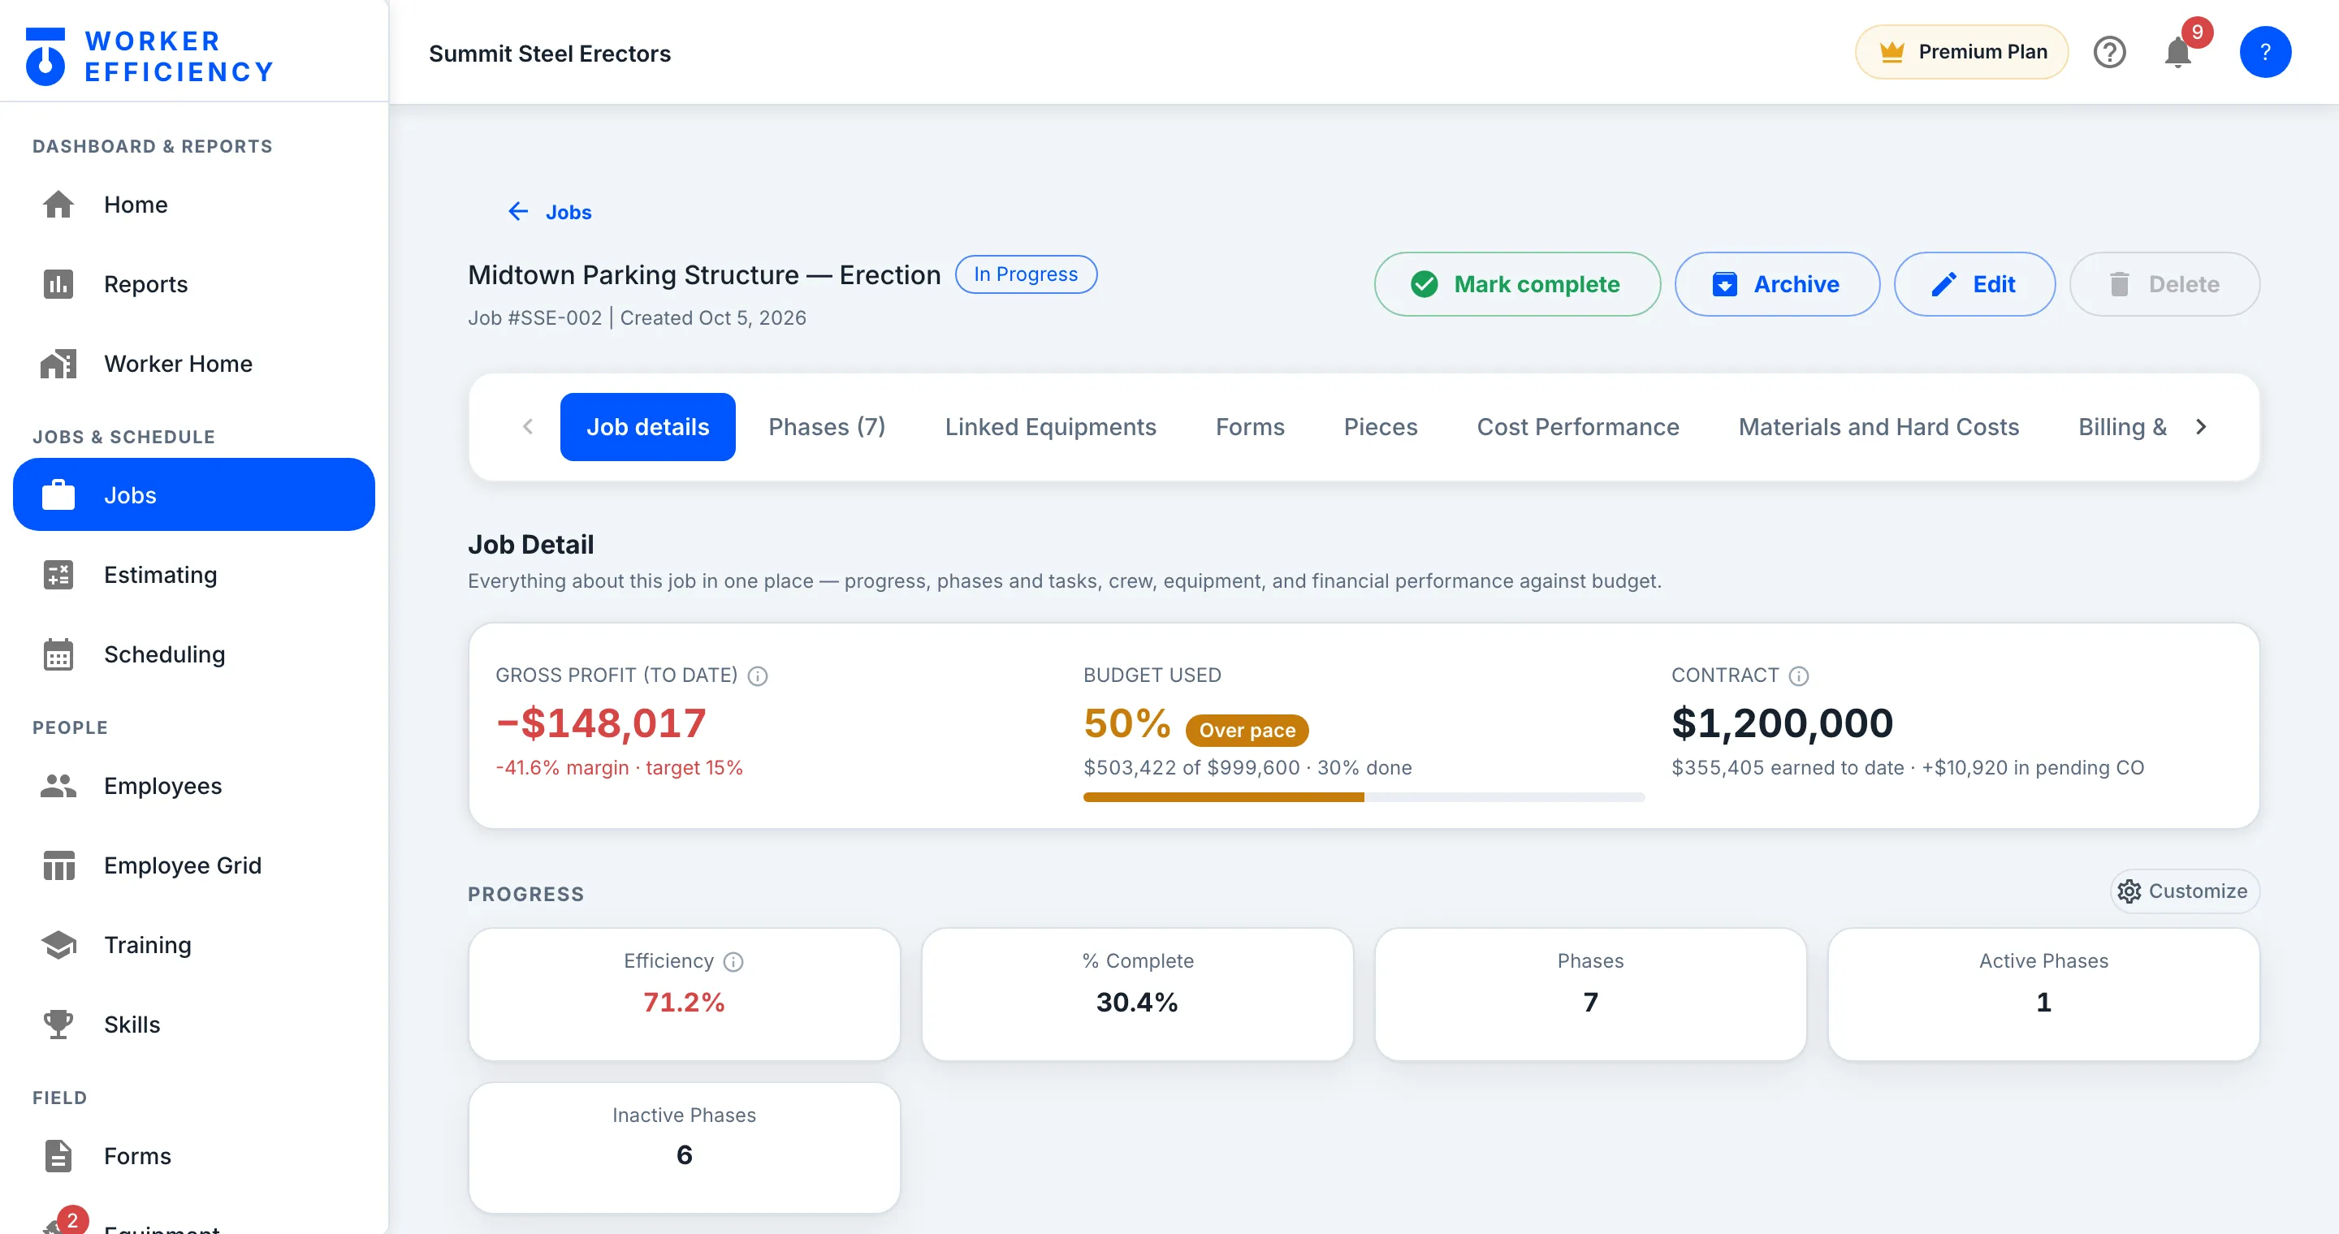Switch to the Phases (7) tab

[x=826, y=426]
